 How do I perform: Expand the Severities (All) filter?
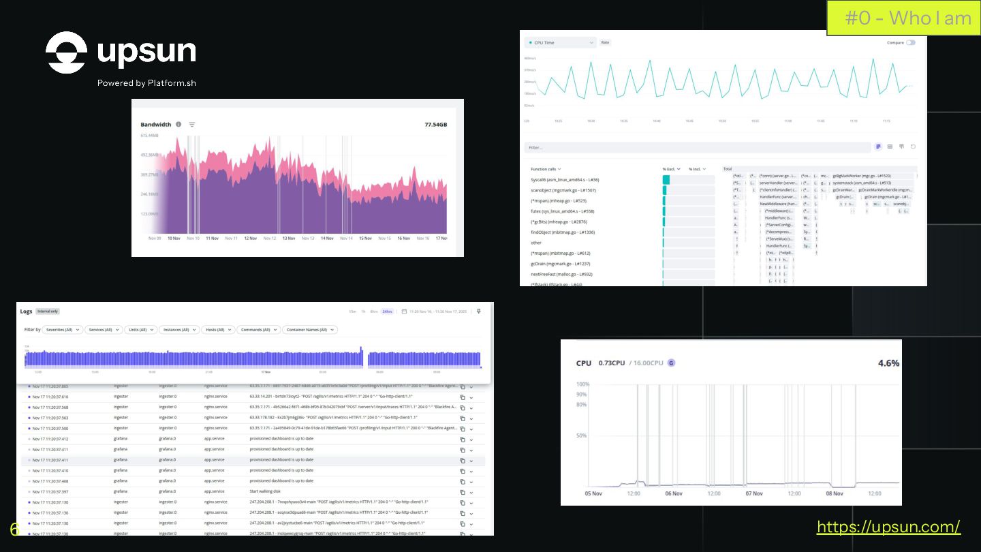63,330
